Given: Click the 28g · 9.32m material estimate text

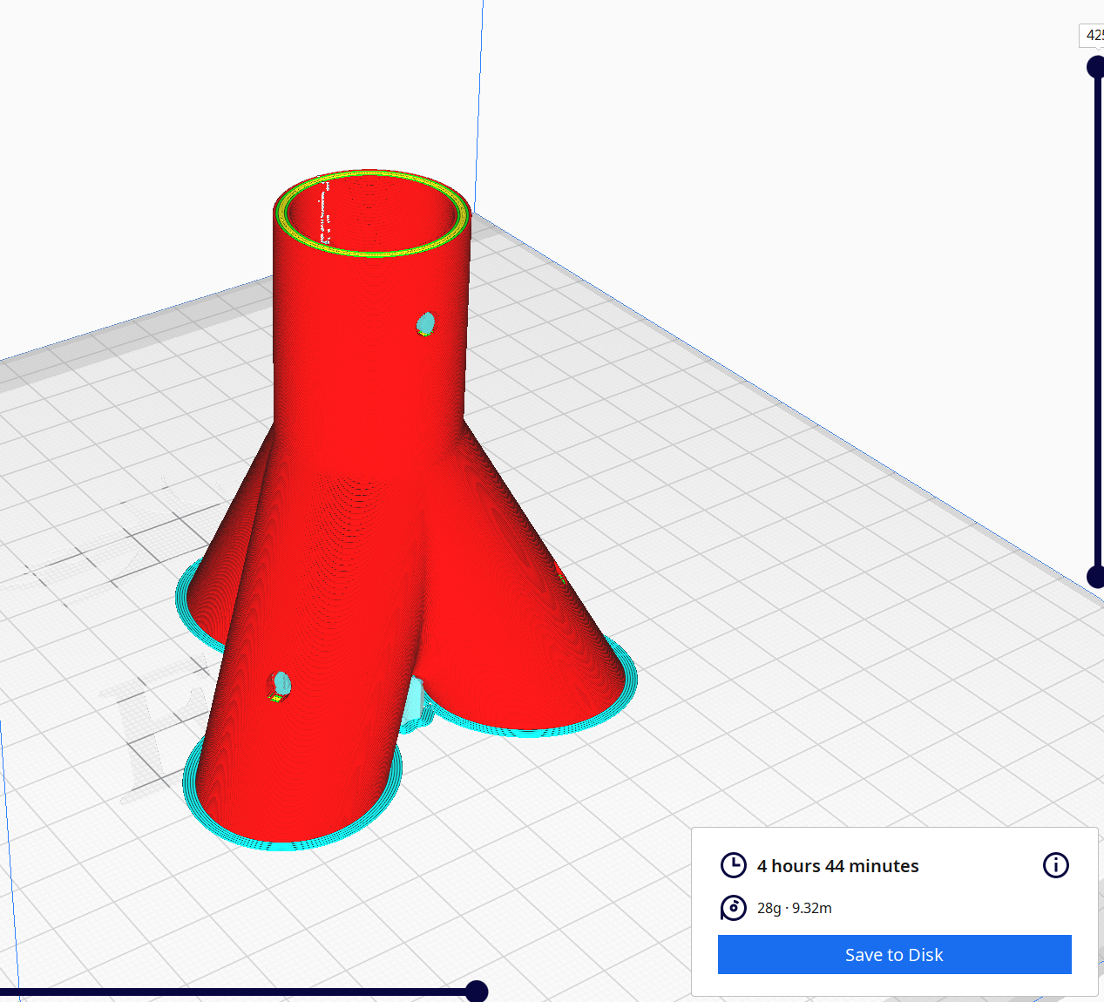Looking at the screenshot, I should [x=793, y=908].
